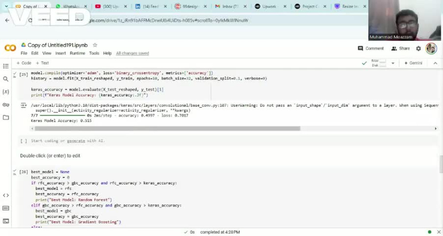Click the notebook vertical scrollbar
This screenshot has height=236, width=443.
(x=441, y=164)
